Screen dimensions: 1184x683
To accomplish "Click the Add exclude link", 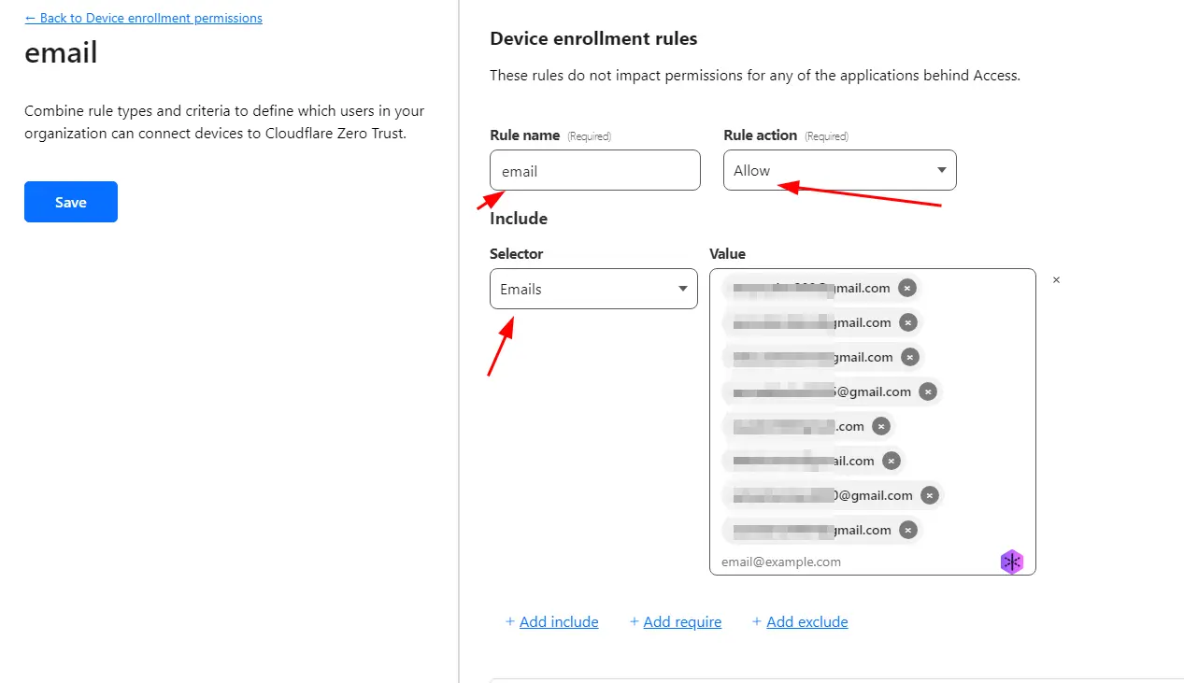I will point(807,621).
